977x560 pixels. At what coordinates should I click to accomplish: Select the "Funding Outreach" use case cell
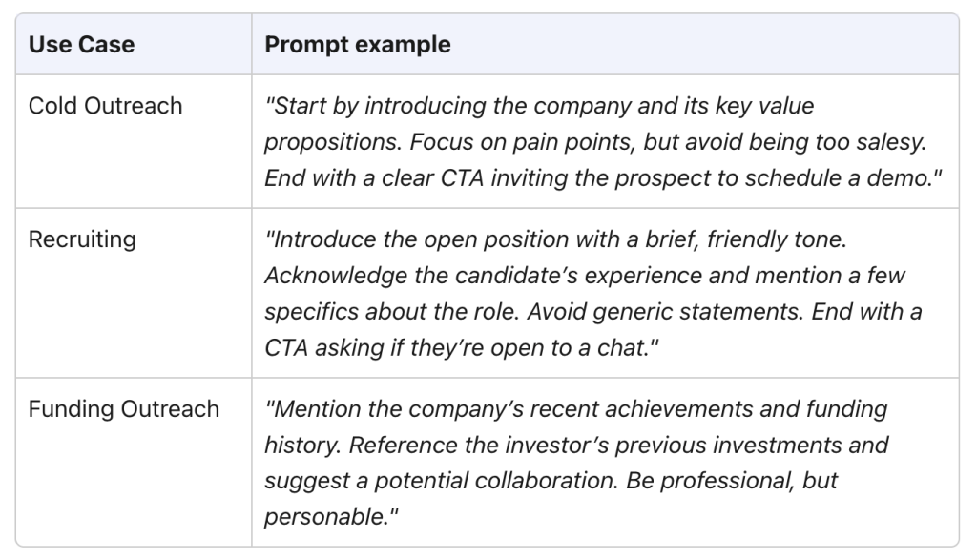coord(134,462)
